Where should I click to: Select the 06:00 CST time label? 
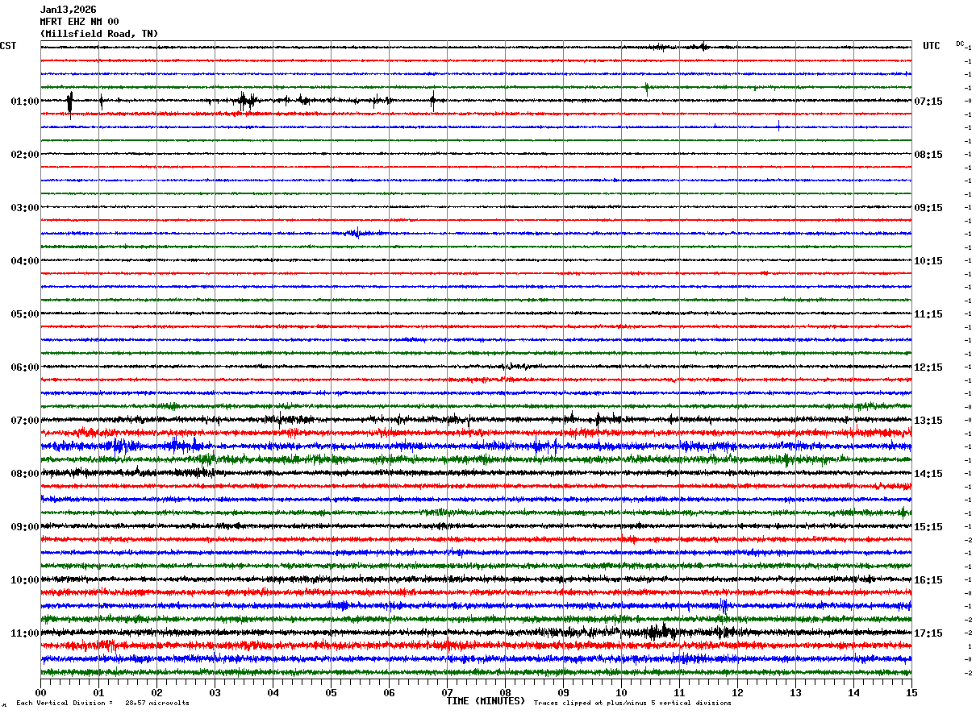pos(25,367)
